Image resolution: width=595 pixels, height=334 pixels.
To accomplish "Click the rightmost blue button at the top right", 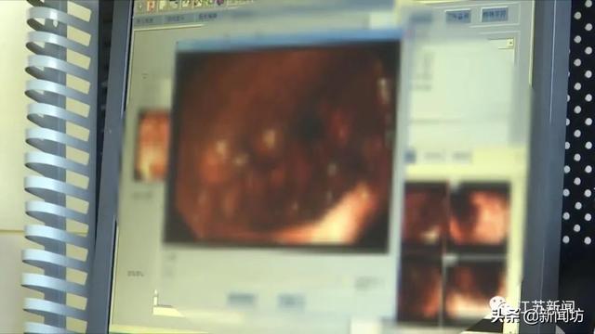I will pos(494,15).
